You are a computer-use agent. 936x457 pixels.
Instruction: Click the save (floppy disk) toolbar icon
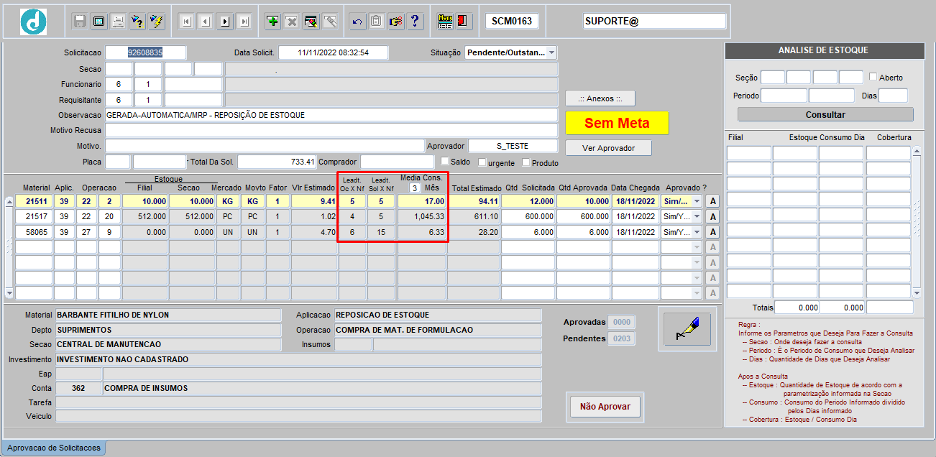coord(81,22)
